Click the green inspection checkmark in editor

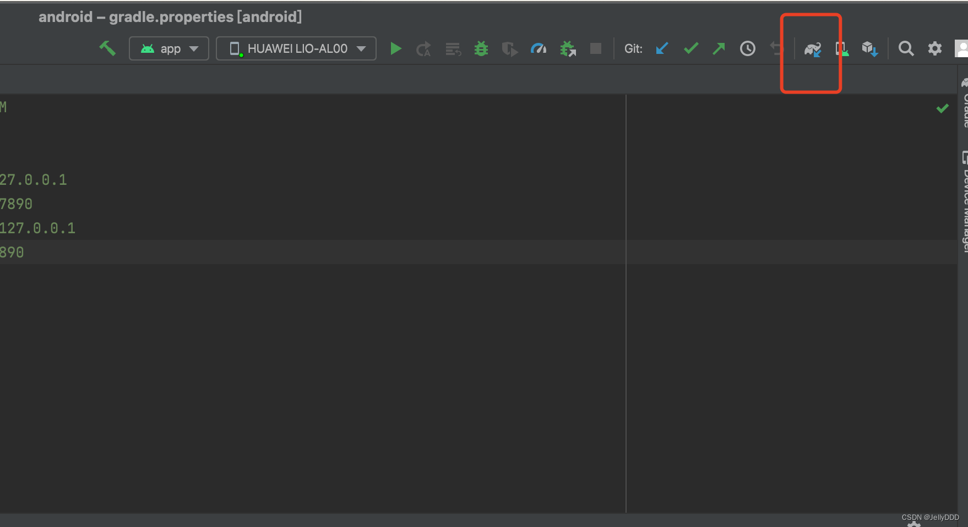point(943,108)
